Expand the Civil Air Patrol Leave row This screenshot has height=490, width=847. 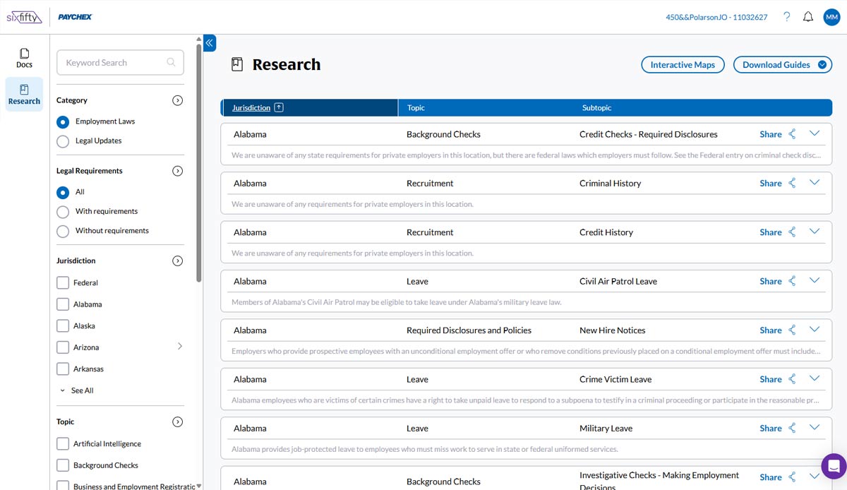click(x=815, y=281)
